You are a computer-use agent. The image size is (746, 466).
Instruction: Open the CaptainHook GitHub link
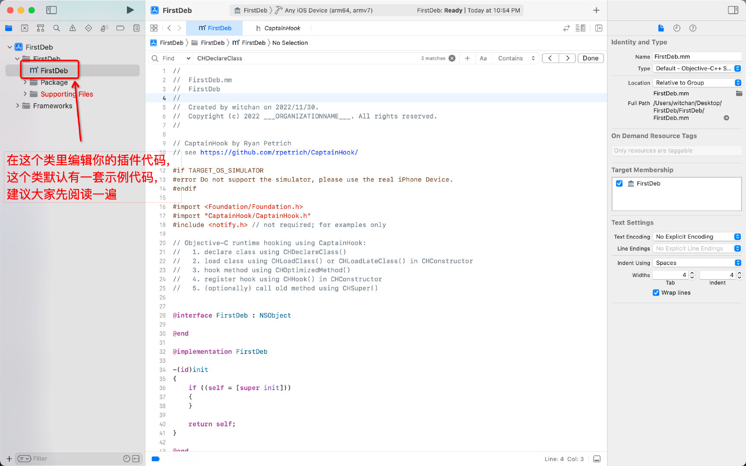point(279,152)
